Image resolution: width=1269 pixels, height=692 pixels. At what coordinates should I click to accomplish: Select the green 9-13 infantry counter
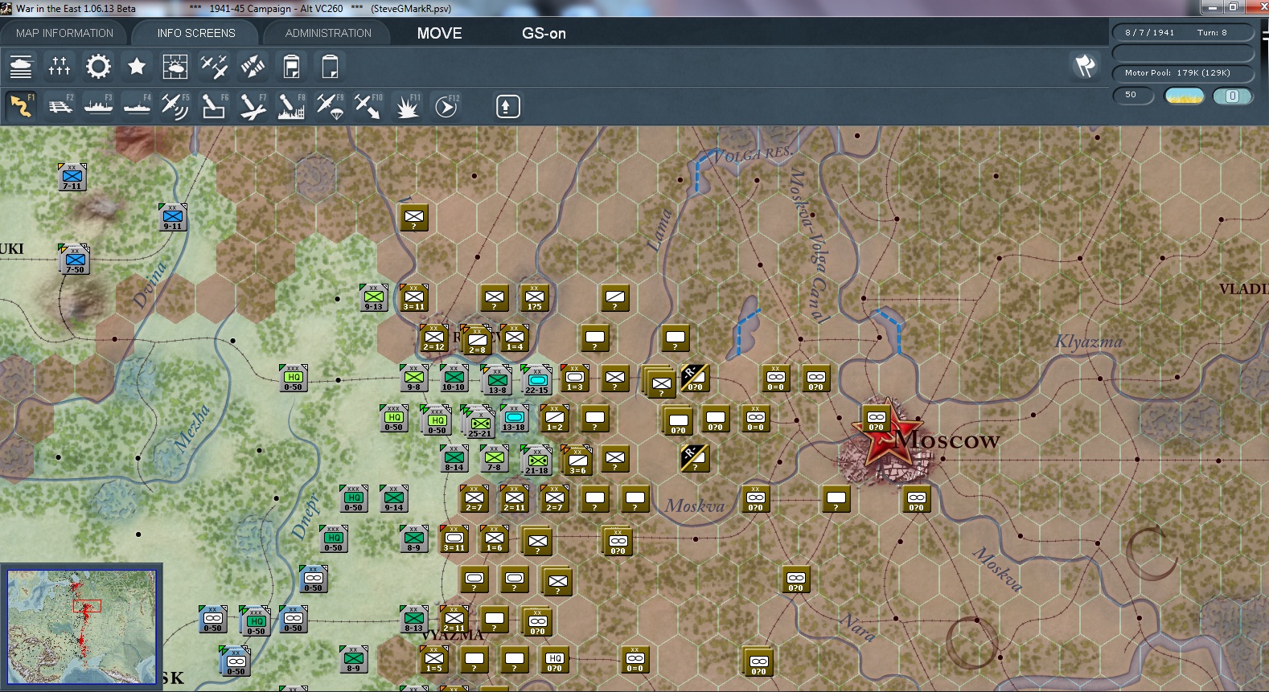coord(374,297)
